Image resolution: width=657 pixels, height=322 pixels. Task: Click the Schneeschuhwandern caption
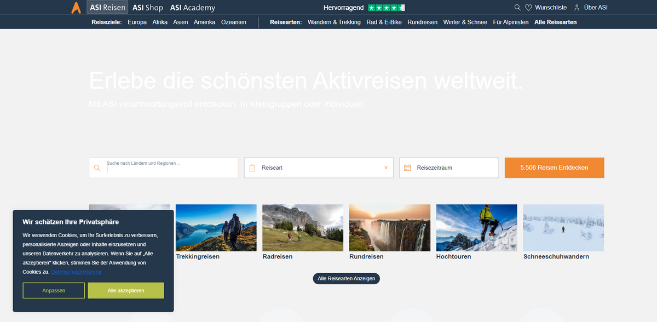pyautogui.click(x=556, y=256)
